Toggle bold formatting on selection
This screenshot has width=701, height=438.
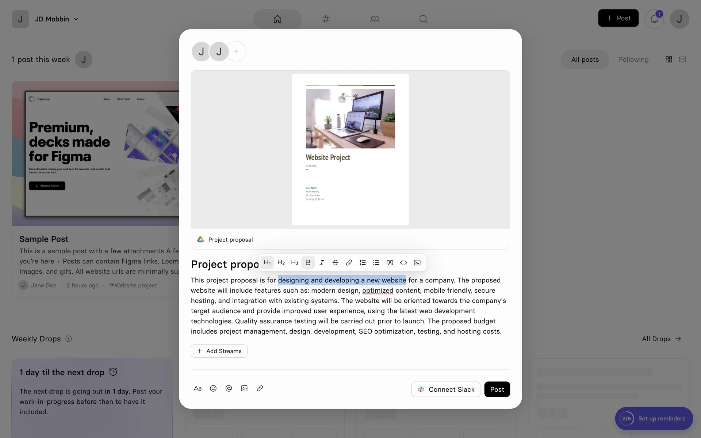click(x=308, y=262)
